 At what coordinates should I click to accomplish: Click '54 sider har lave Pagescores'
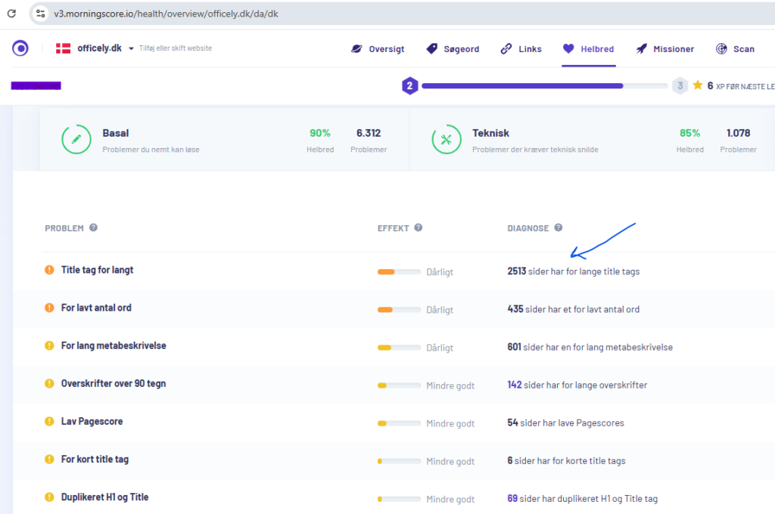566,423
